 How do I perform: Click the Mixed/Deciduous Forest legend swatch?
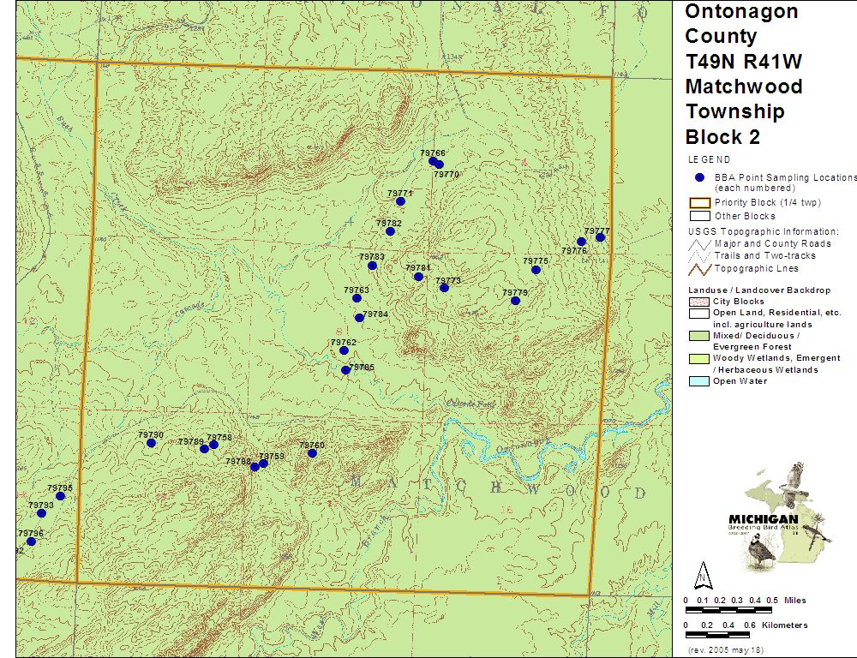point(699,336)
